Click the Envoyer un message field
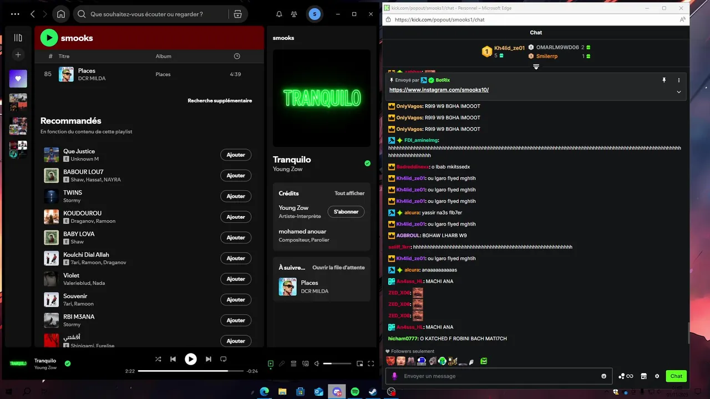 click(x=499, y=376)
